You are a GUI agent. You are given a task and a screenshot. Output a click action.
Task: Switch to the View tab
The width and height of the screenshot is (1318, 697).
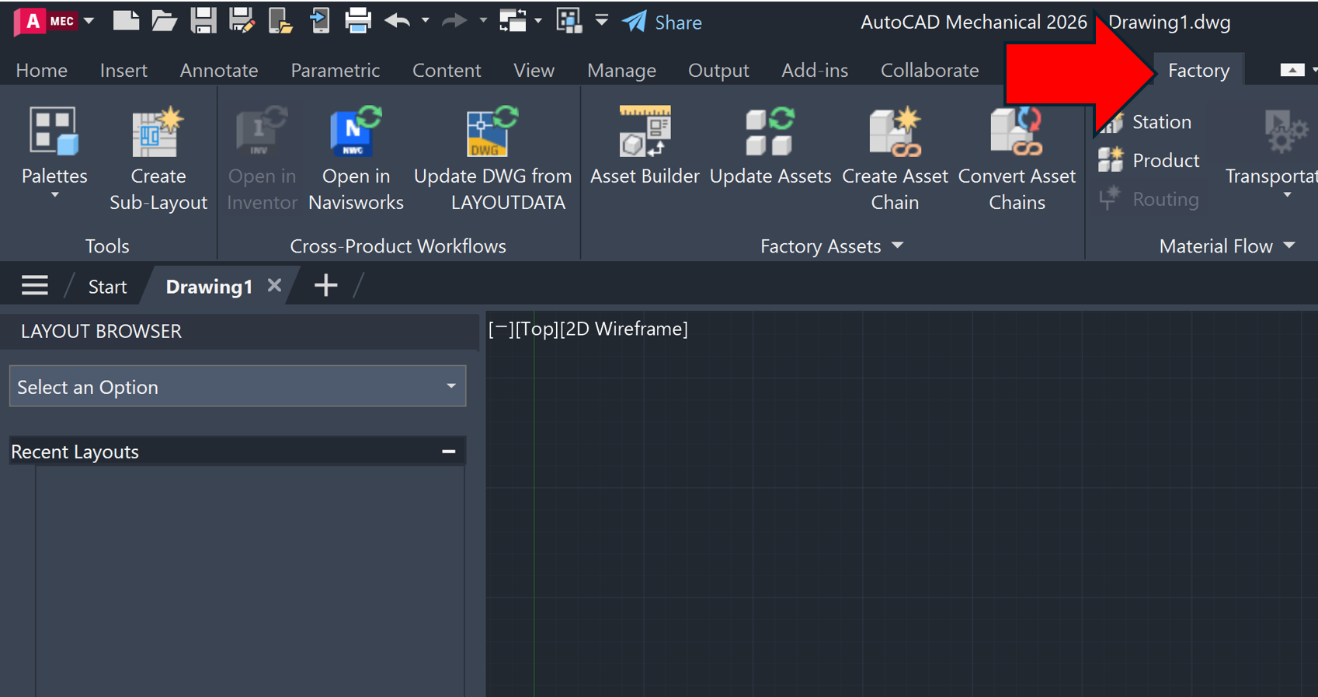534,71
